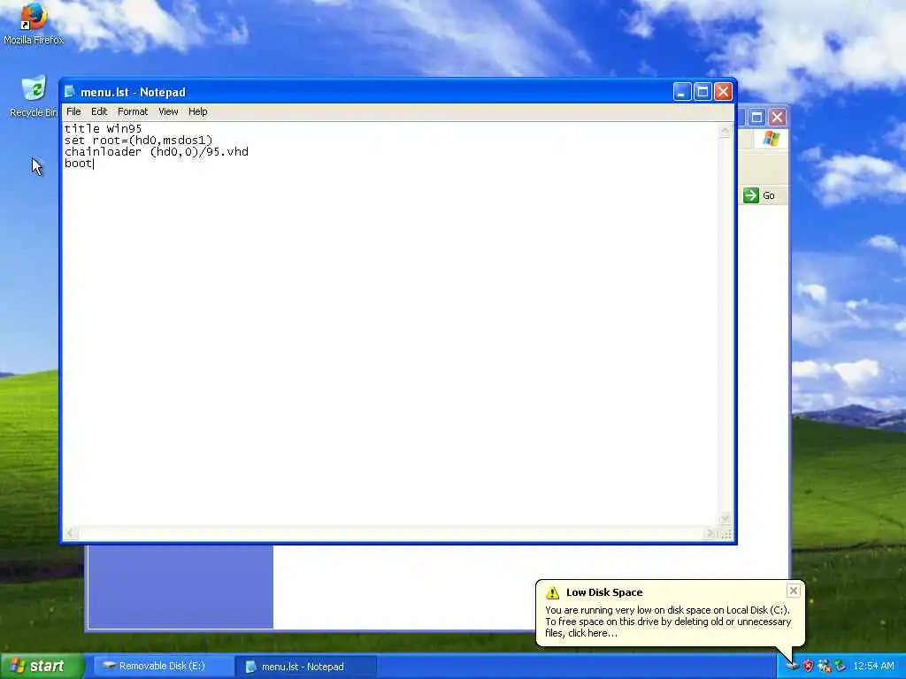Open the Notepad Edit menu
Screen dimensions: 906x679
99,111
